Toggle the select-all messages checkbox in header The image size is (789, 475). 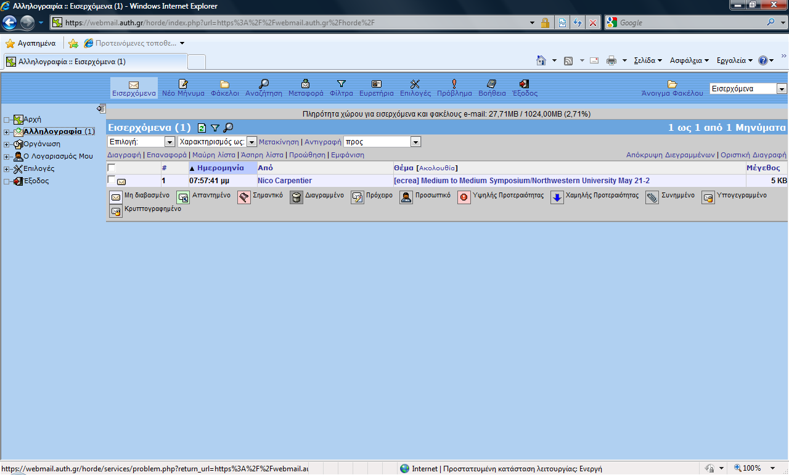coord(112,168)
